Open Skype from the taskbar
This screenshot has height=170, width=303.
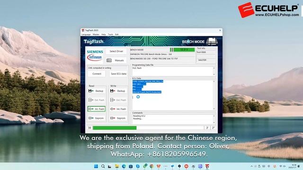pyautogui.click(x=138, y=166)
